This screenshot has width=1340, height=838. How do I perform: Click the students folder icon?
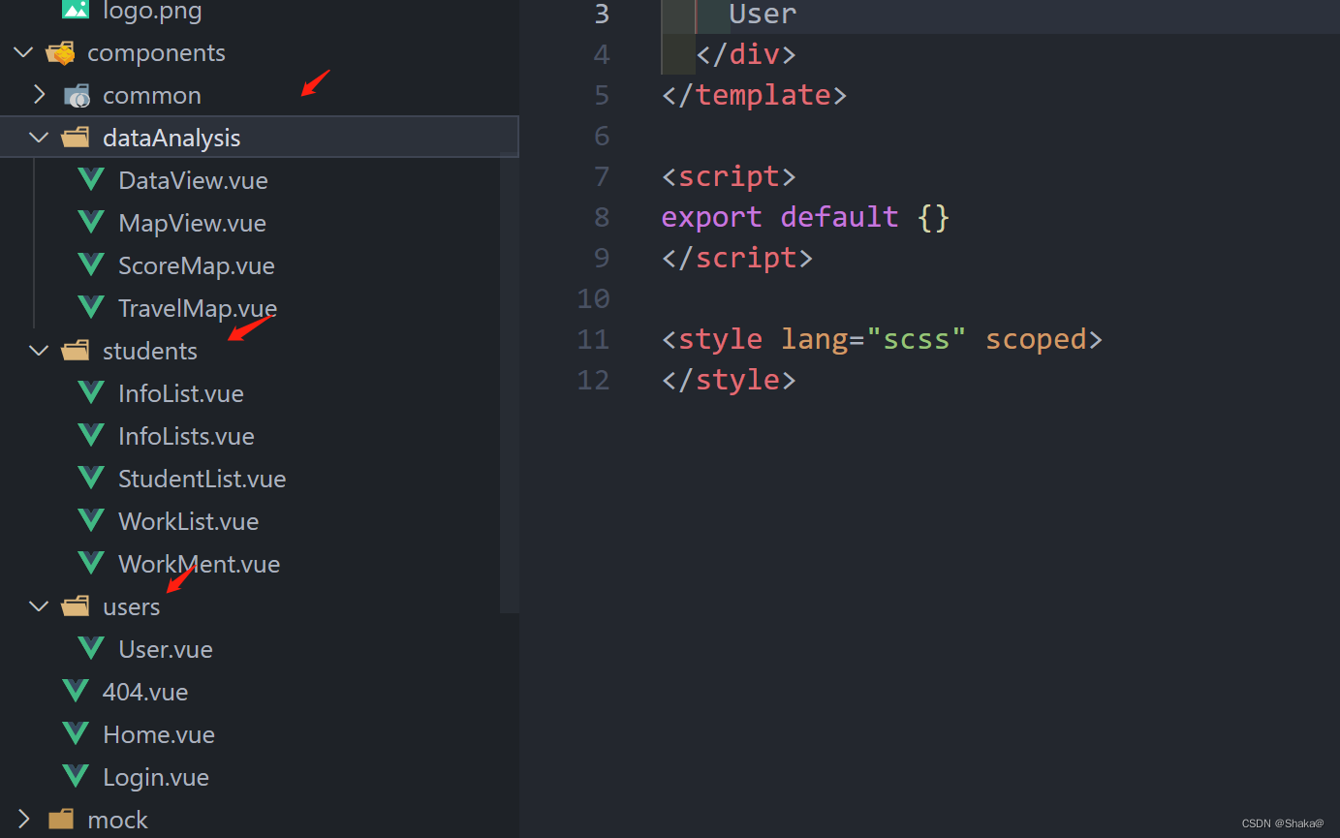(x=76, y=351)
